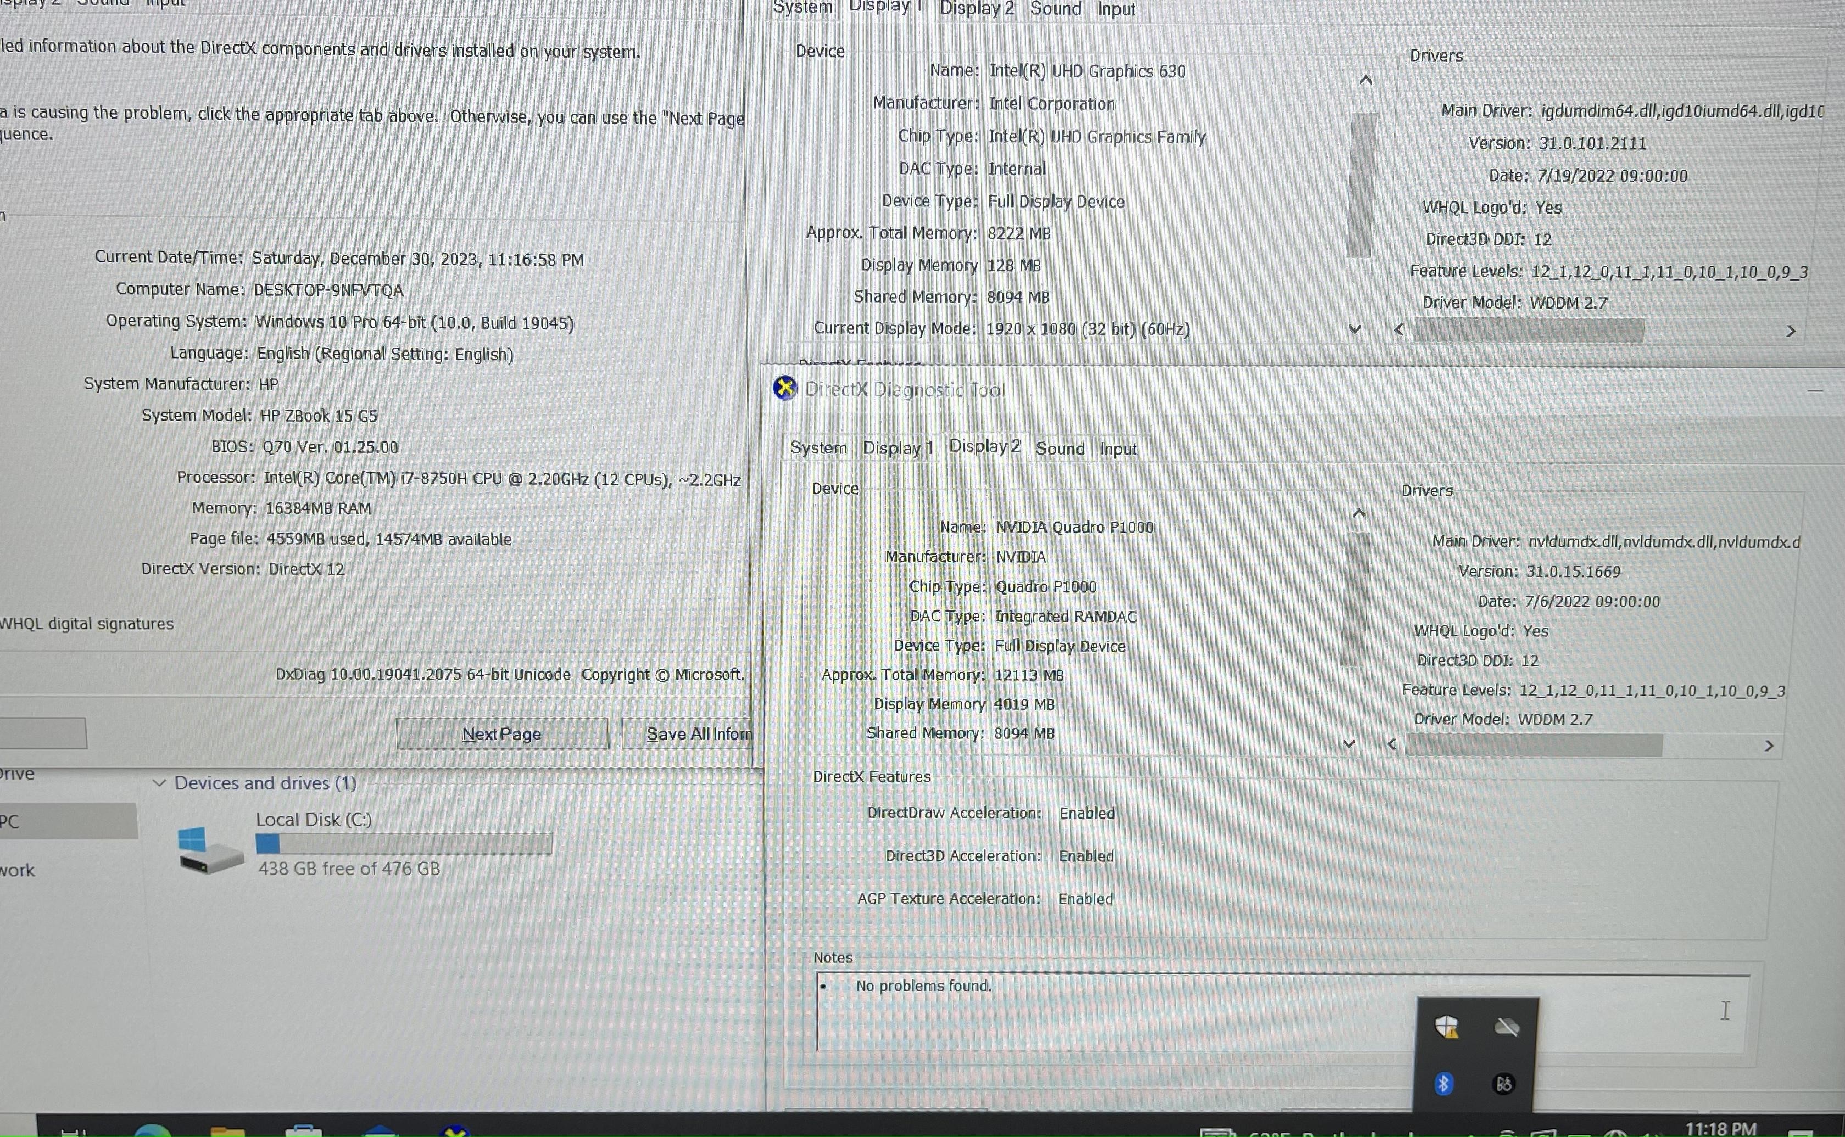The height and width of the screenshot is (1137, 1845).
Task: Click the Save All Information button
Action: [x=687, y=734]
